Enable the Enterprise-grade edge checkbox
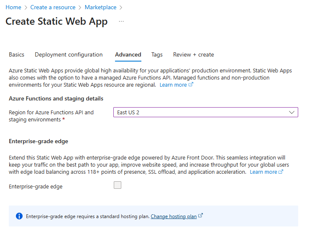This screenshot has width=312, height=229. [118, 185]
